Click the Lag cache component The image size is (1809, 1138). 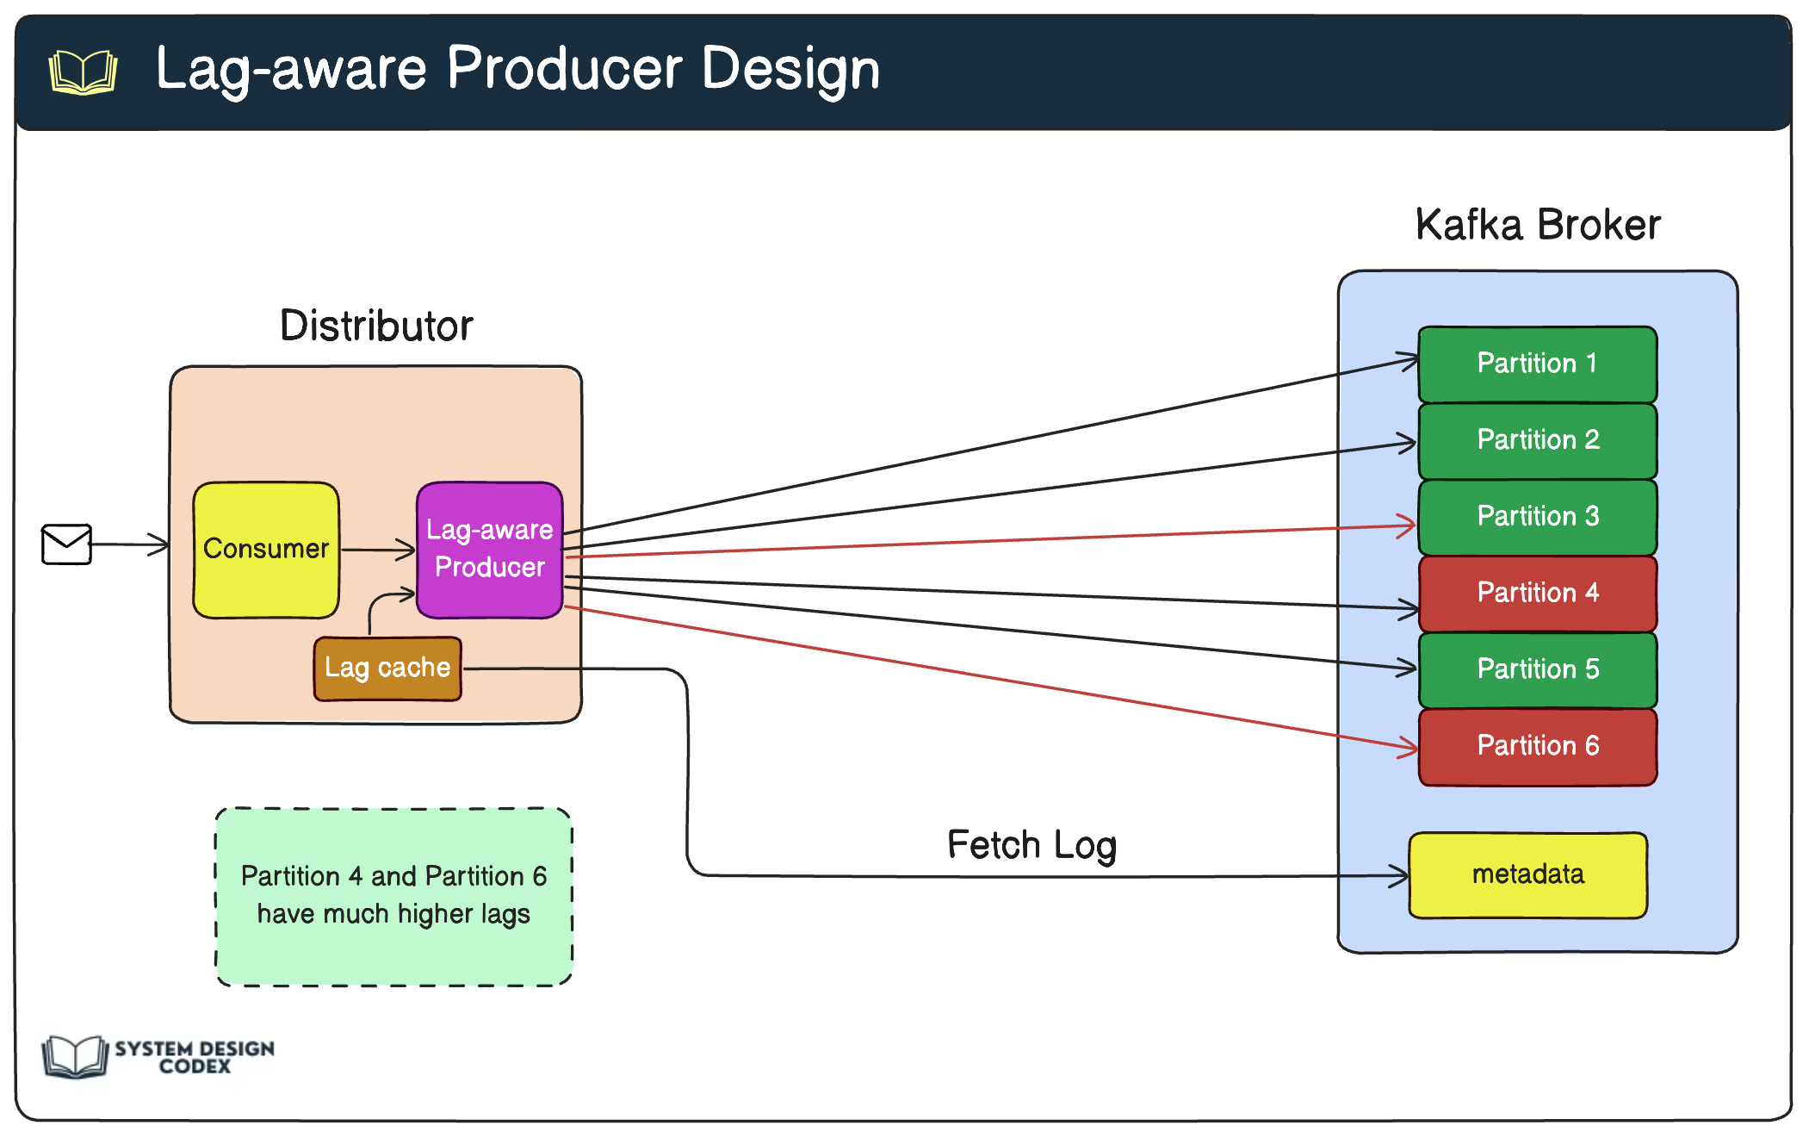[387, 668]
